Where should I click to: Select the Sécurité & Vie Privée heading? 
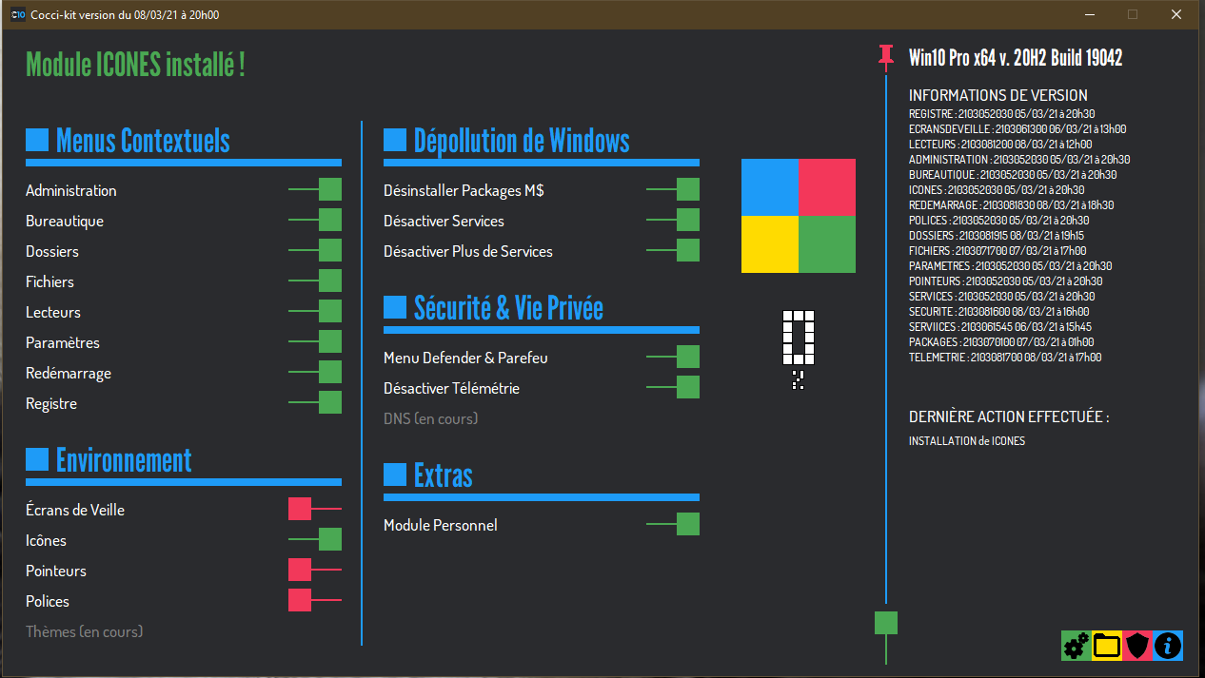click(508, 308)
